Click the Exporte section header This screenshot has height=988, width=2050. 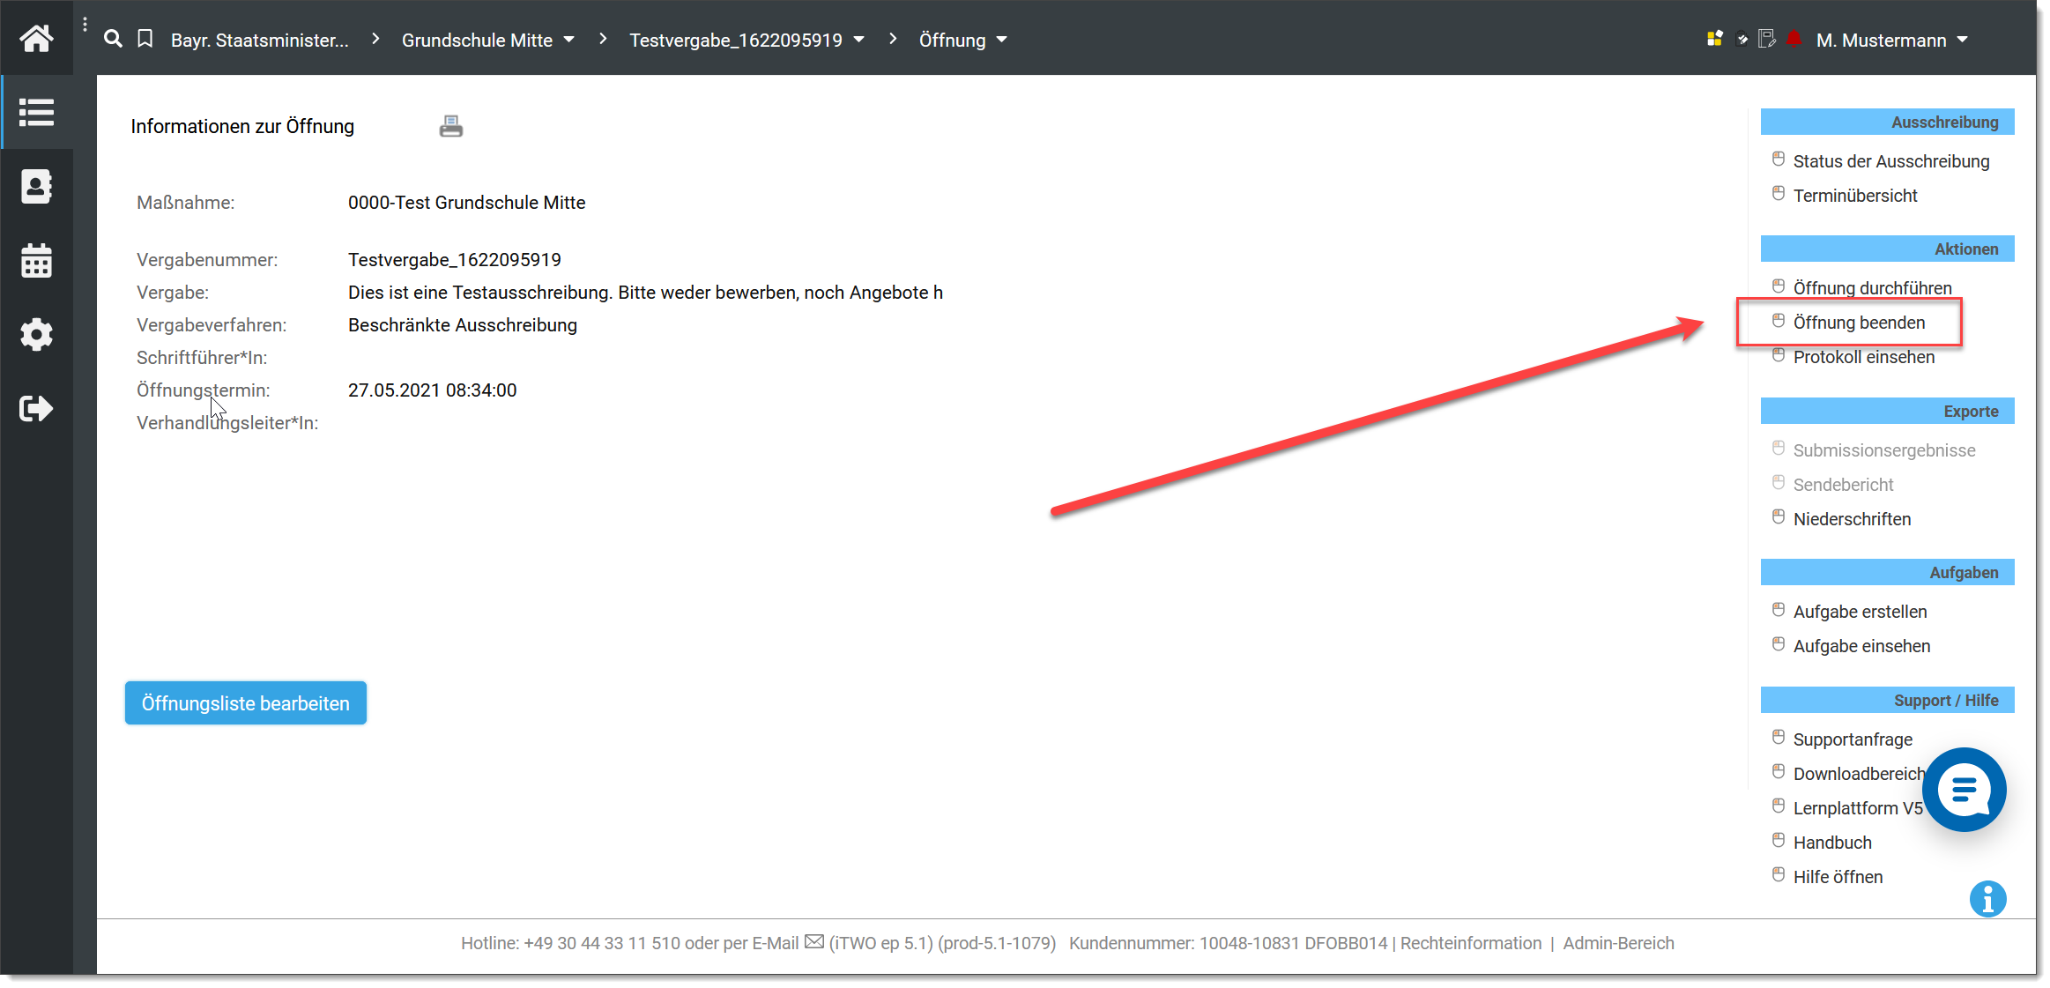pyautogui.click(x=1887, y=411)
